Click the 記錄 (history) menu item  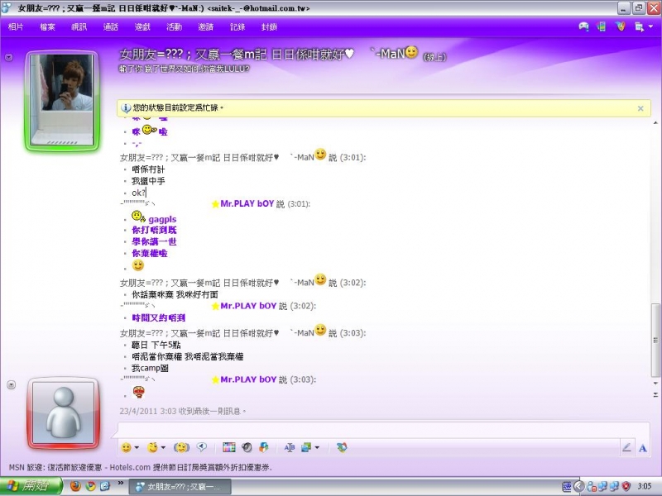click(237, 27)
